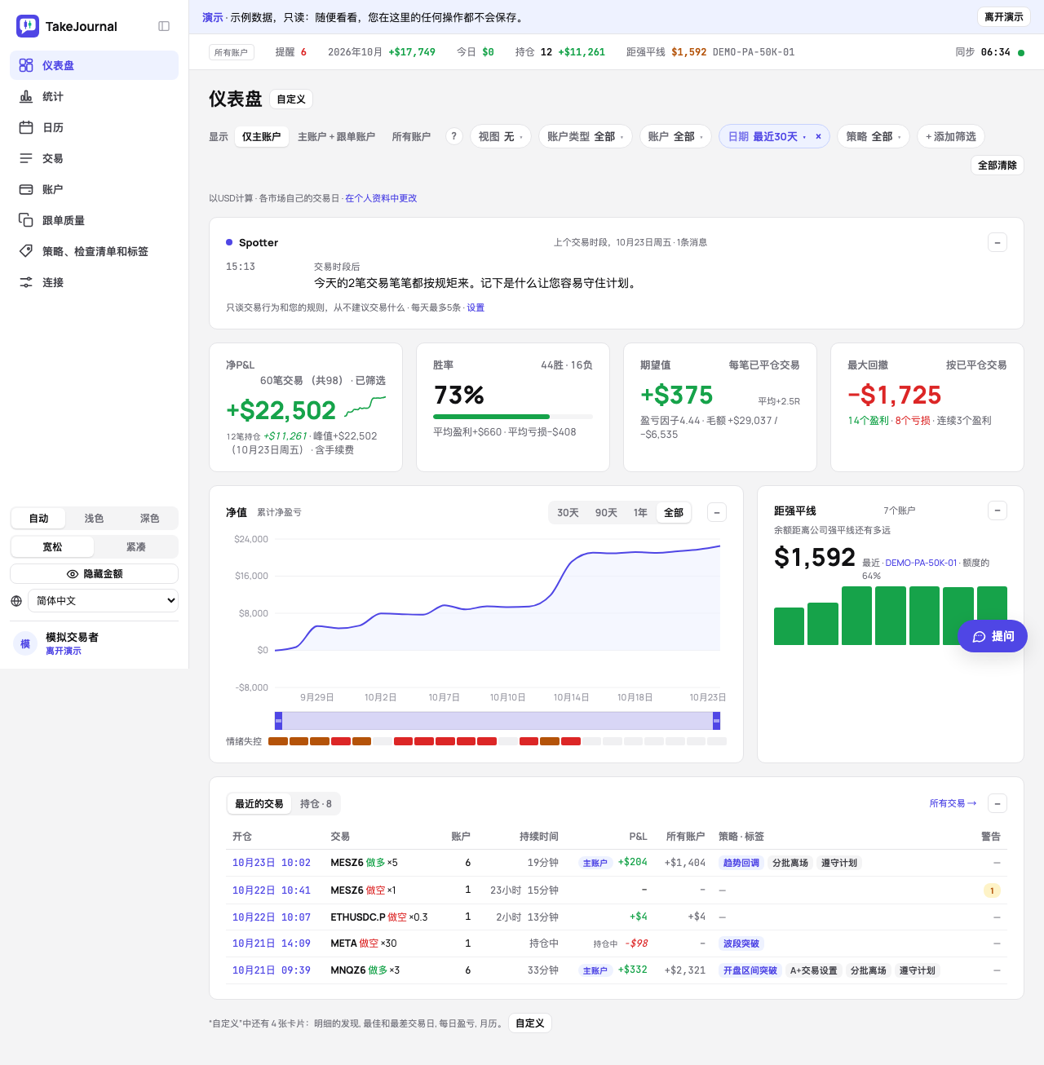
Task: Select the 30天 chart range tab
Action: (568, 512)
